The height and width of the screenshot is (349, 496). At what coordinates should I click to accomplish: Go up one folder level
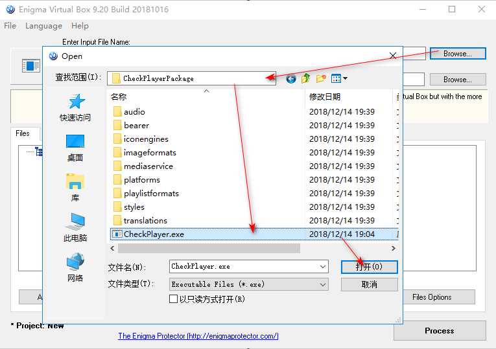[305, 78]
